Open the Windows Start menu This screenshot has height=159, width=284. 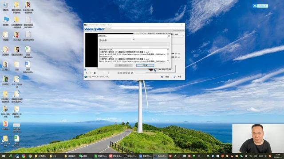click(4, 156)
